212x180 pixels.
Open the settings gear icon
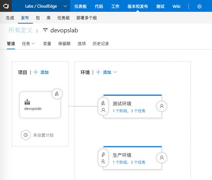tap(199, 7)
